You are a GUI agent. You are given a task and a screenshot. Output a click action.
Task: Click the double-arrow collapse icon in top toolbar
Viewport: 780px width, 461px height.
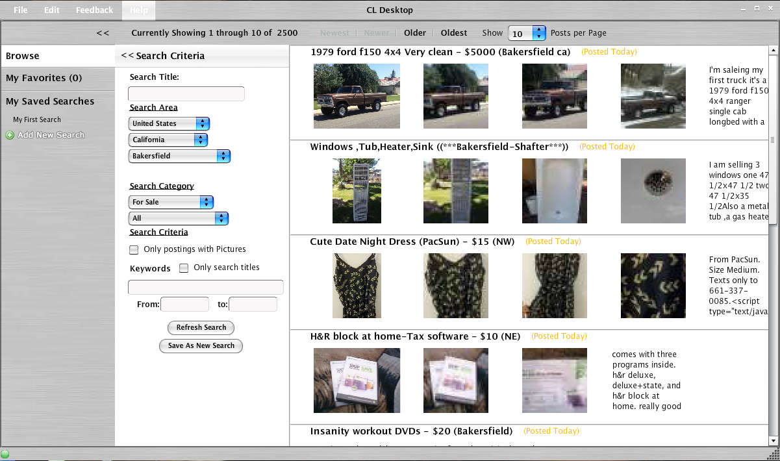103,32
